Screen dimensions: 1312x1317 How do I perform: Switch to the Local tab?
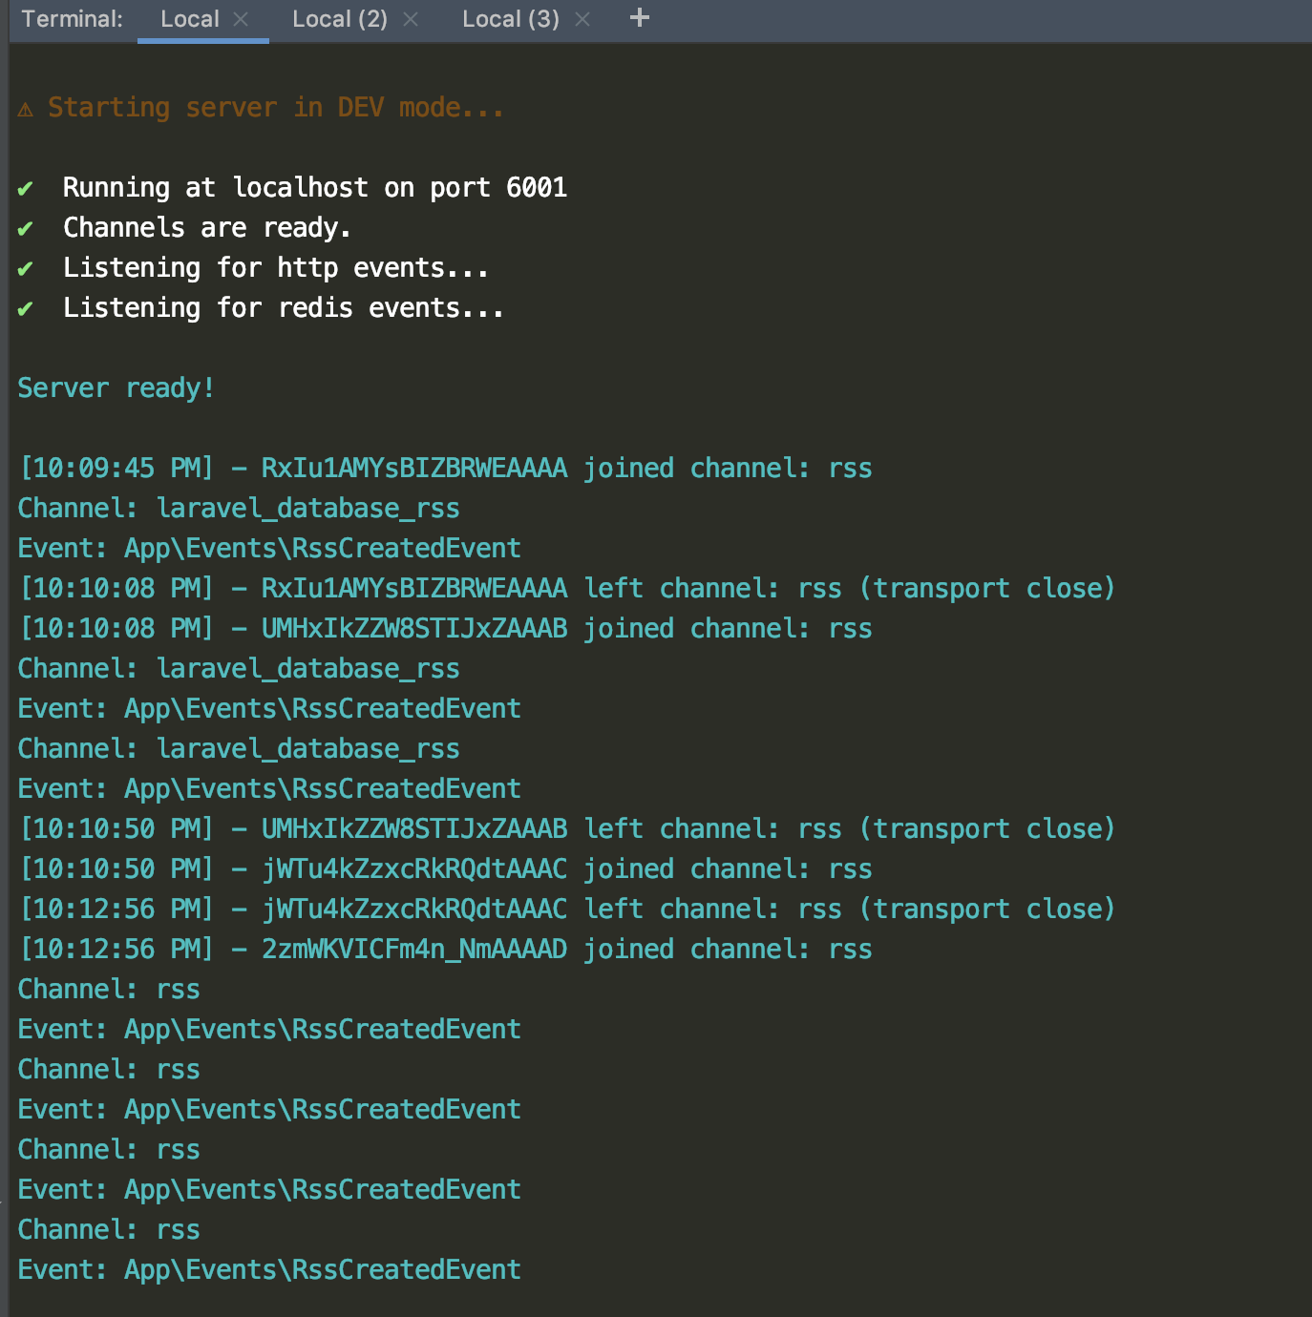pyautogui.click(x=190, y=19)
